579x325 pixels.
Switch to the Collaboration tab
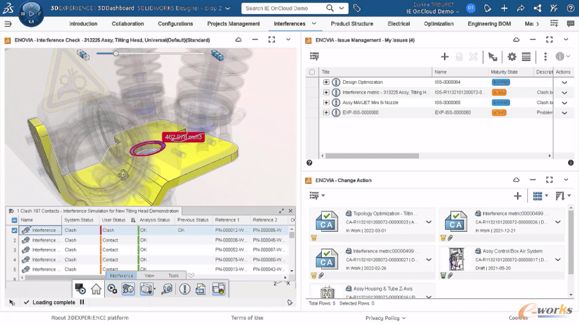[128, 24]
